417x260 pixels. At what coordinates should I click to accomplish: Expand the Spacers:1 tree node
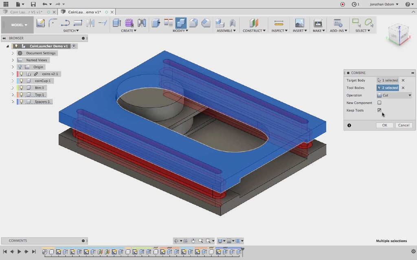pyautogui.click(x=13, y=102)
